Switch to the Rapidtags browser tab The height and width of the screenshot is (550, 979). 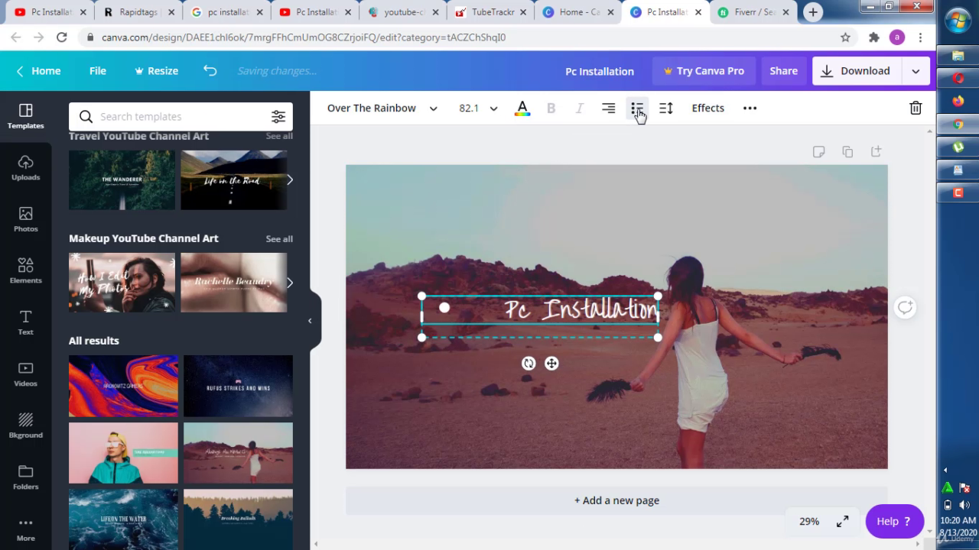(x=138, y=12)
